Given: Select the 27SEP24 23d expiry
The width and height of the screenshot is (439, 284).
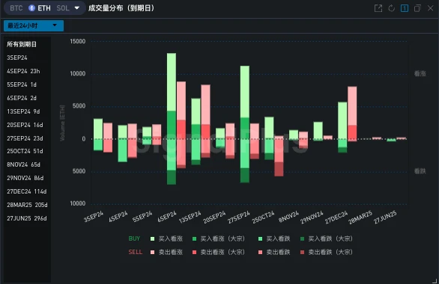Looking at the screenshot, I should click(25, 138).
